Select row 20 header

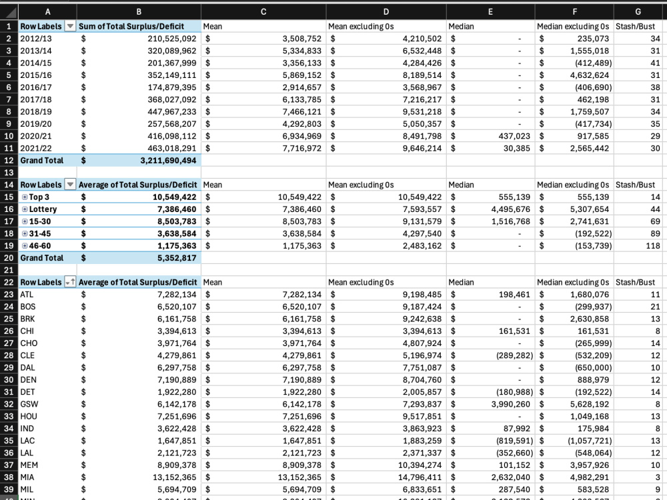[9, 257]
